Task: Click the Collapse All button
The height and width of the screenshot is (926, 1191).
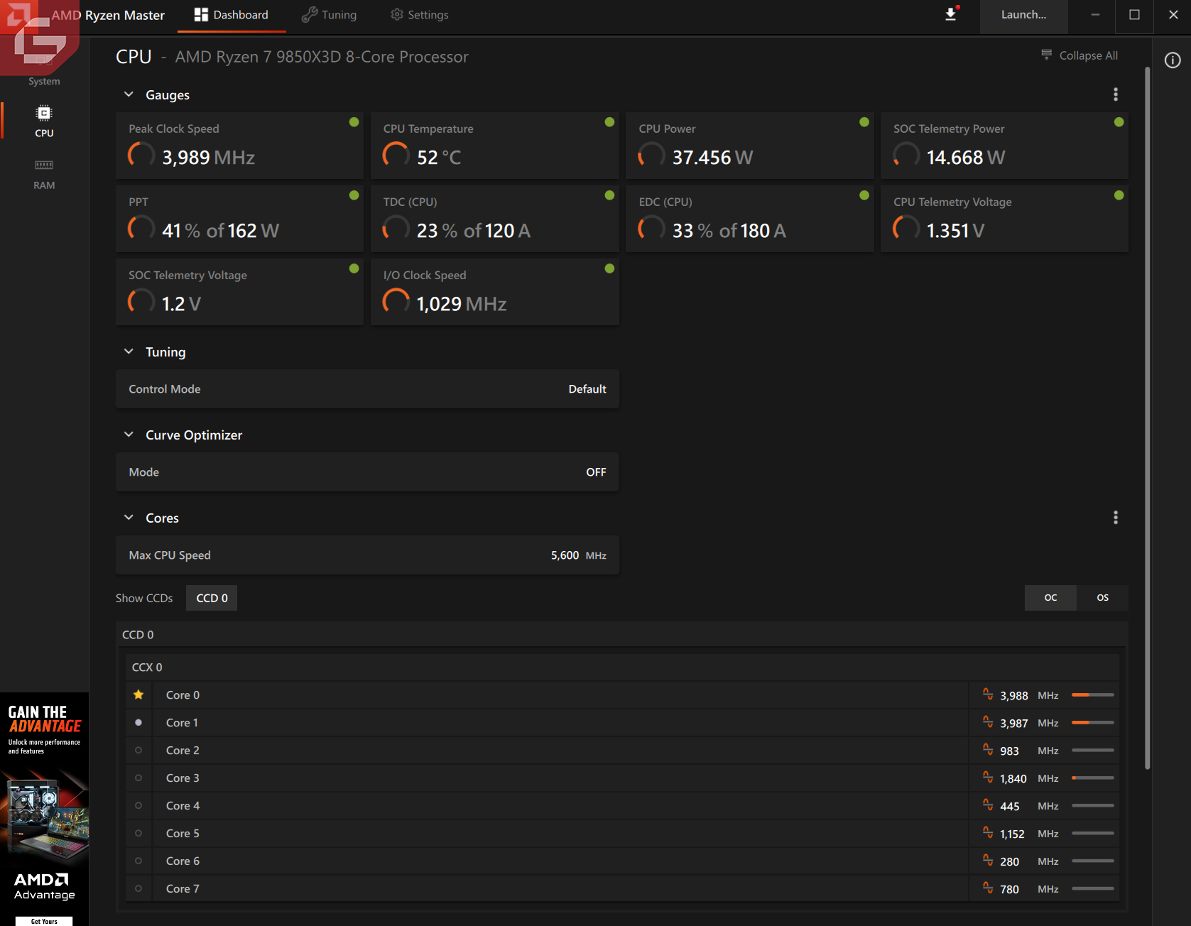Action: point(1079,55)
